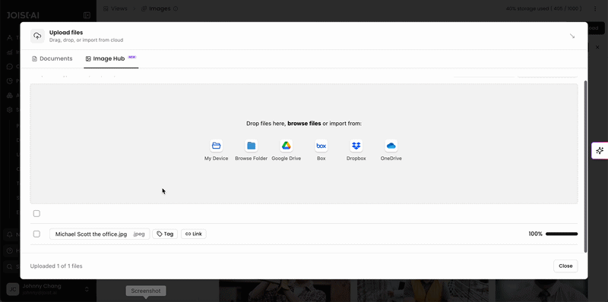Viewport: 608px width, 302px height.
Task: Click the JC avatar in the sidebar
Action: 12,289
